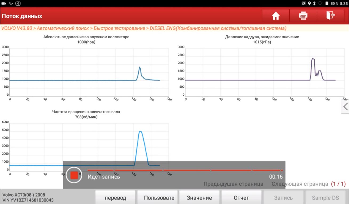Image resolution: width=349 pixels, height=204 pixels.
Task: Open the перевод button
Action: 115,198
